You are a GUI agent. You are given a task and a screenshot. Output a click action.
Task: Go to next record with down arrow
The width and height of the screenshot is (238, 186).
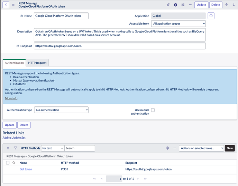tap(234, 5)
